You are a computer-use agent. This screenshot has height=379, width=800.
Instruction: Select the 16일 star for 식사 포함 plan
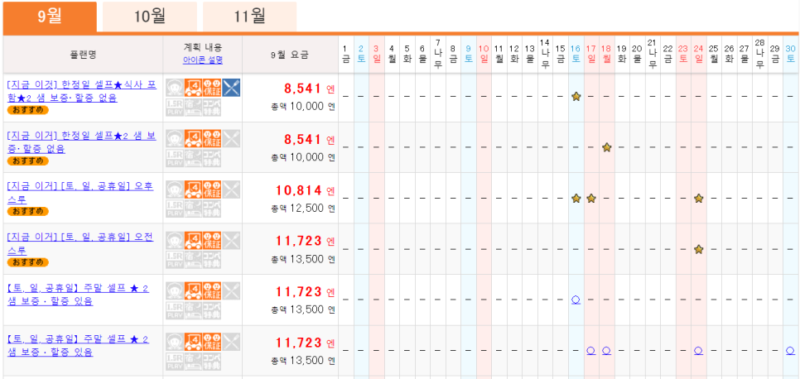coord(576,96)
